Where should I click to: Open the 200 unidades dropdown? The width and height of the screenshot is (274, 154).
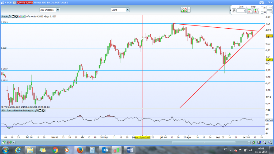click(x=50, y=10)
